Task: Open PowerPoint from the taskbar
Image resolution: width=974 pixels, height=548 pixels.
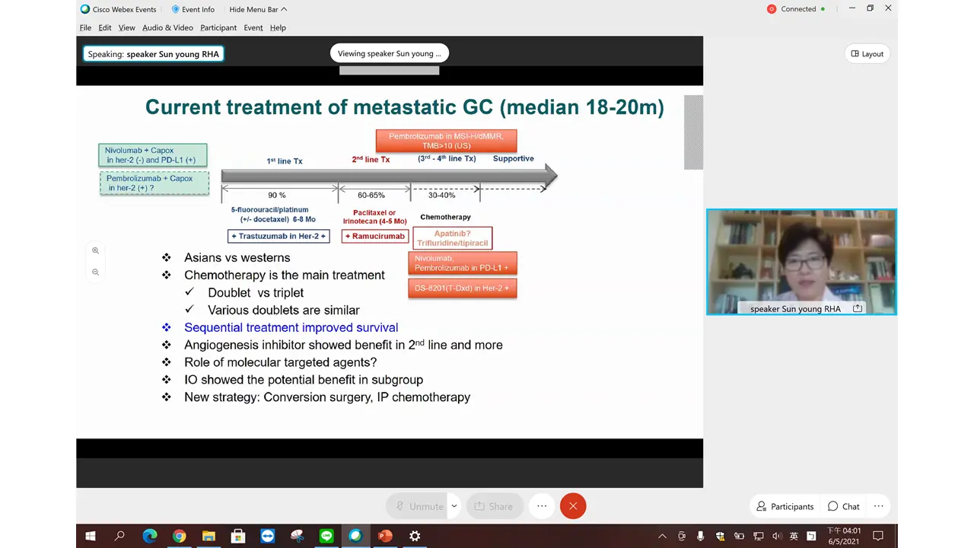Action: (x=385, y=536)
